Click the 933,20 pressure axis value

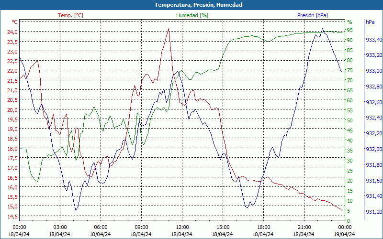(x=374, y=55)
